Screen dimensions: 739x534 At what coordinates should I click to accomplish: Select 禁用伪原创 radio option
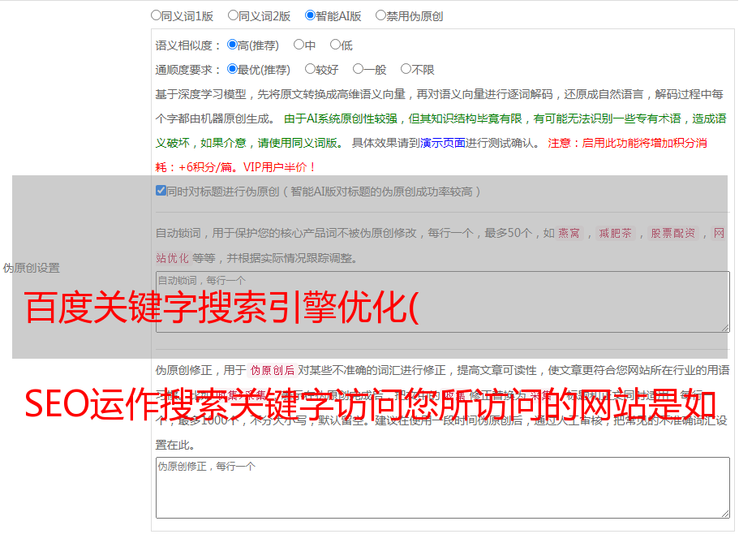coord(380,15)
